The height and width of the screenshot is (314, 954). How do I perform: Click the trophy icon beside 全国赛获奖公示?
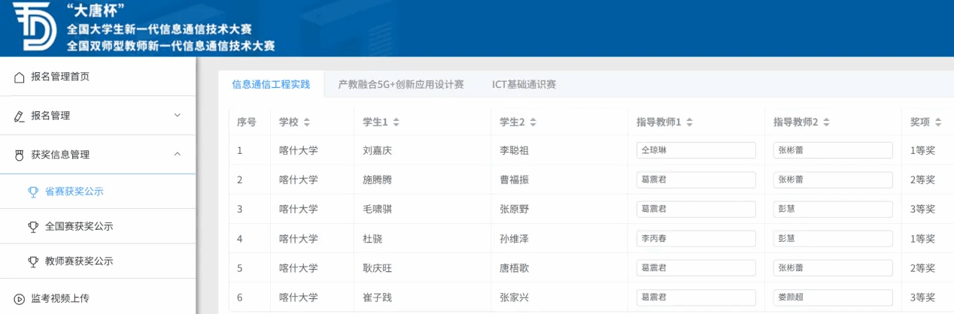click(33, 226)
